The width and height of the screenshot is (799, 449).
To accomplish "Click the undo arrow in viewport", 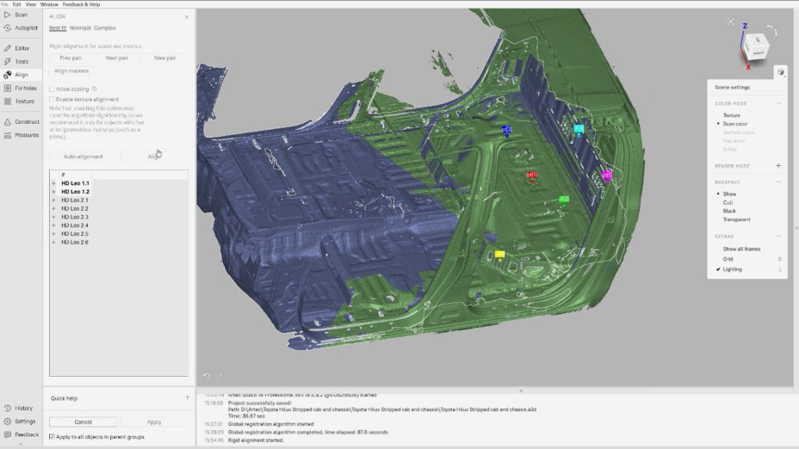I will pyautogui.click(x=207, y=376).
